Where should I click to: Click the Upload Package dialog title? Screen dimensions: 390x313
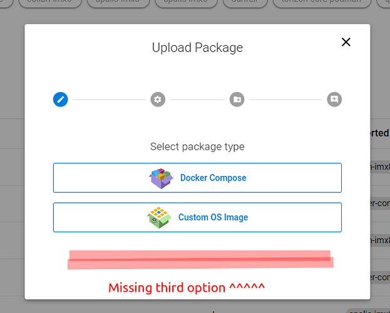pyautogui.click(x=197, y=48)
